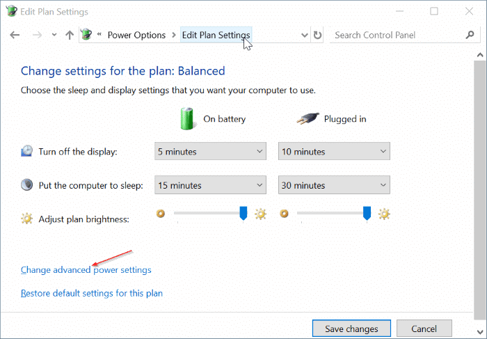Click the Turn off the display icon
The image size is (487, 339).
[x=26, y=150]
